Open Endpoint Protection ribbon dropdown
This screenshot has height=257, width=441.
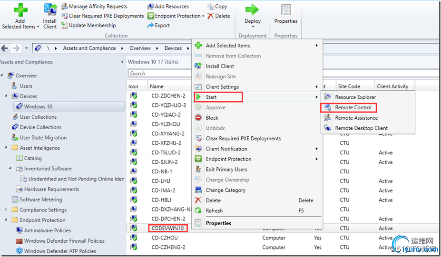point(176,16)
